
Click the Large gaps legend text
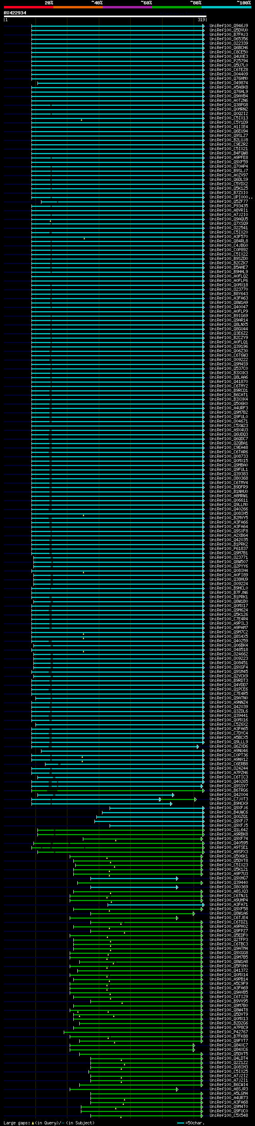coord(49,1122)
